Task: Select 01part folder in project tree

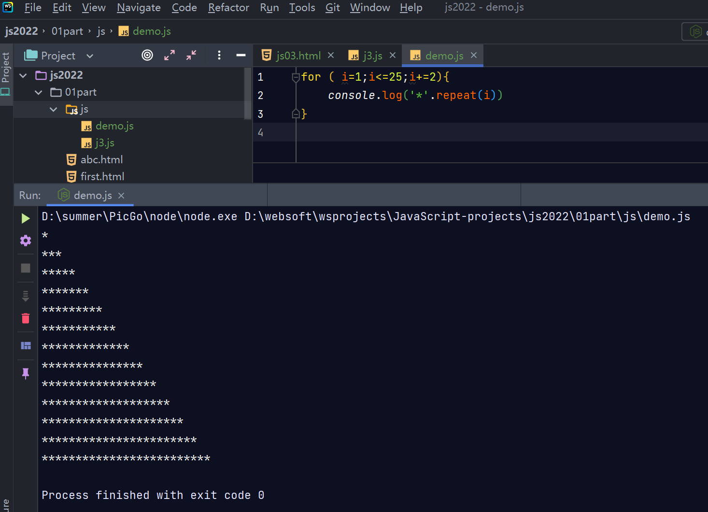Action: [73, 92]
